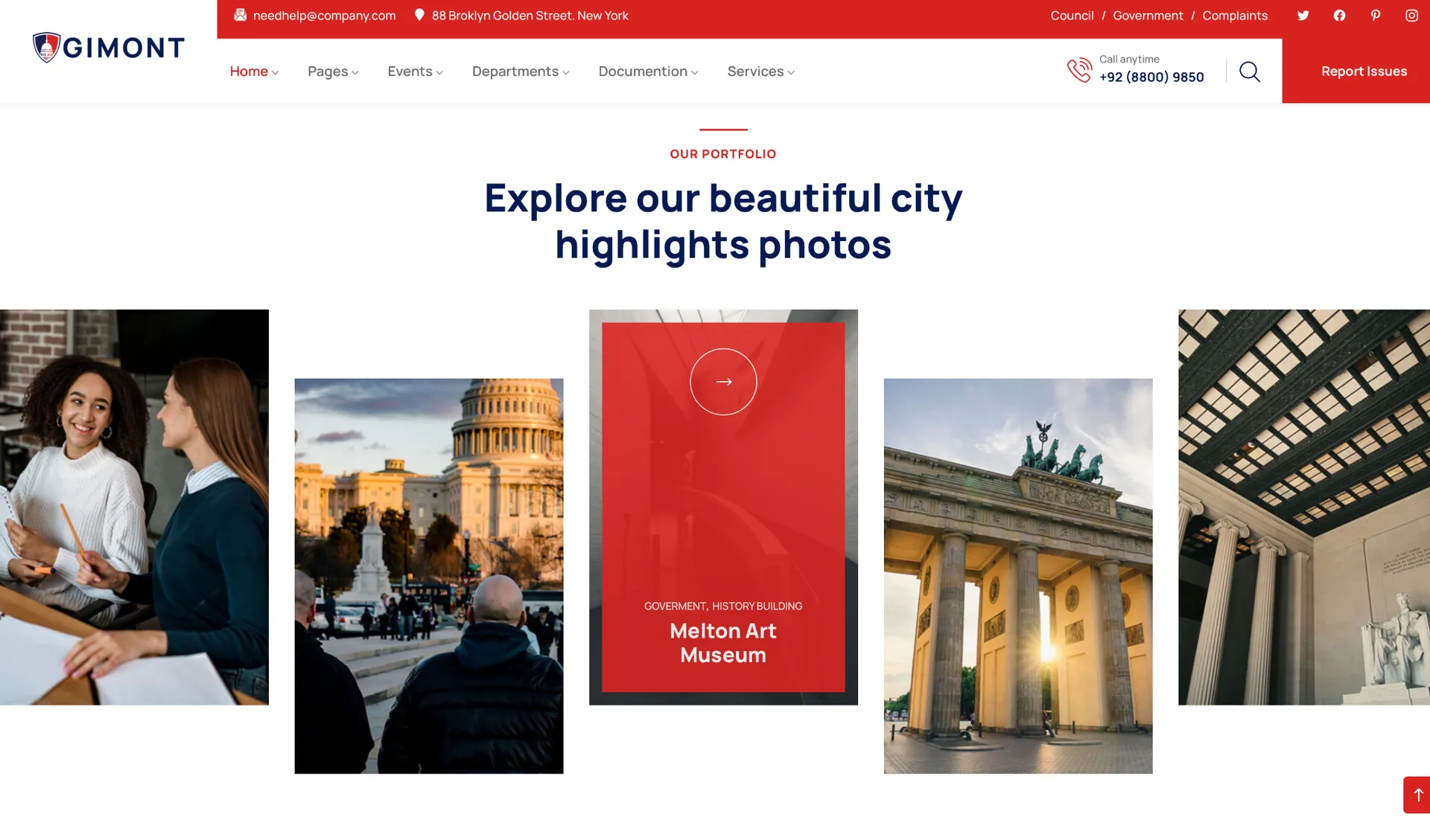
Task: Open the Twitter social icon
Action: tap(1303, 16)
